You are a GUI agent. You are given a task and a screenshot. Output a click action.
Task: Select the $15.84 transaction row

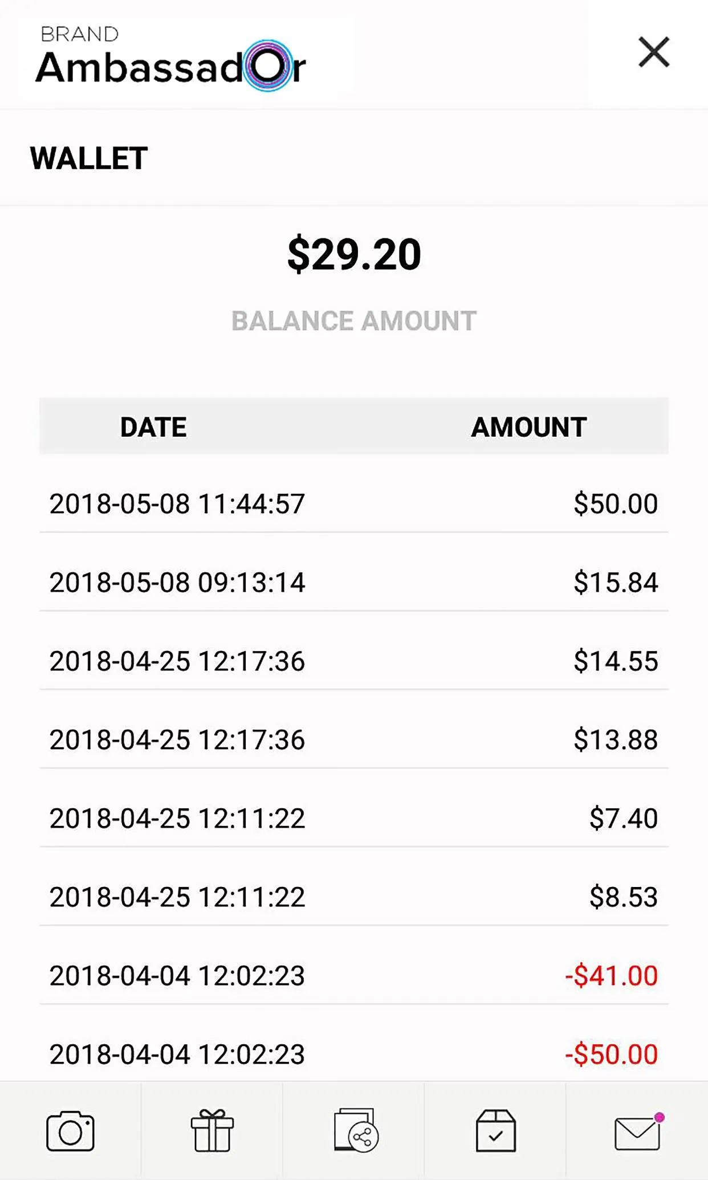point(354,583)
